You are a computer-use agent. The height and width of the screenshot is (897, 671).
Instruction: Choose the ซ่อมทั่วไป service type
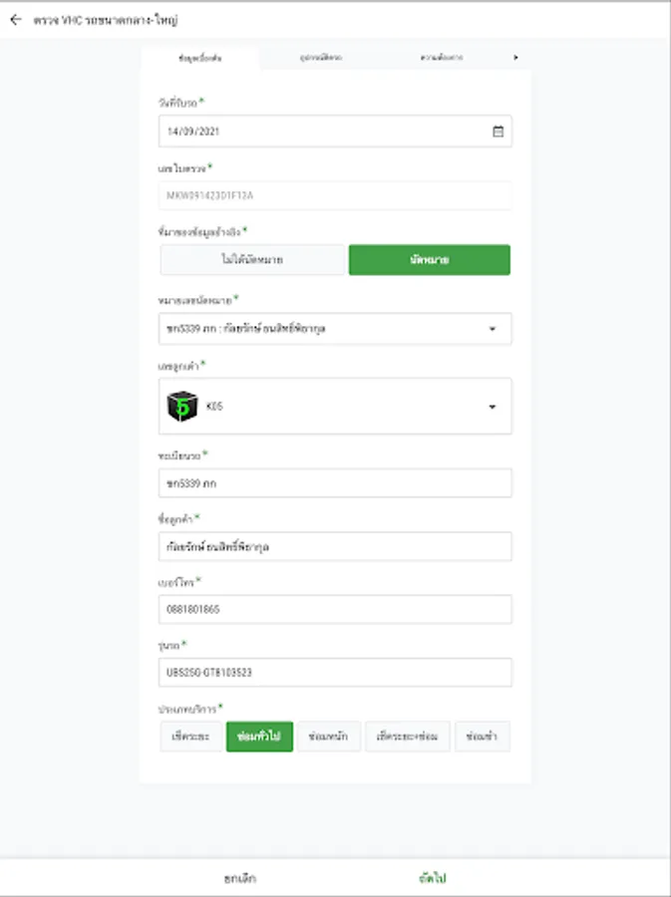pyautogui.click(x=259, y=737)
